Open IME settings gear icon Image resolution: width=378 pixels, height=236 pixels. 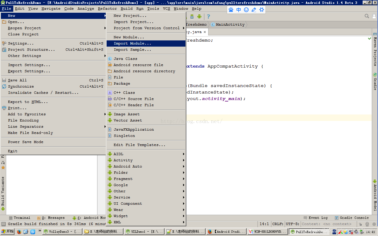tap(262, 10)
